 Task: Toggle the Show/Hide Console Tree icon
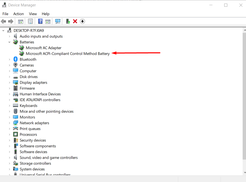tap(20, 21)
